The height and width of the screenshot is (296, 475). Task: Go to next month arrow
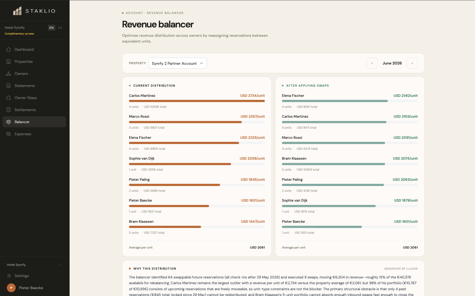[x=412, y=63]
